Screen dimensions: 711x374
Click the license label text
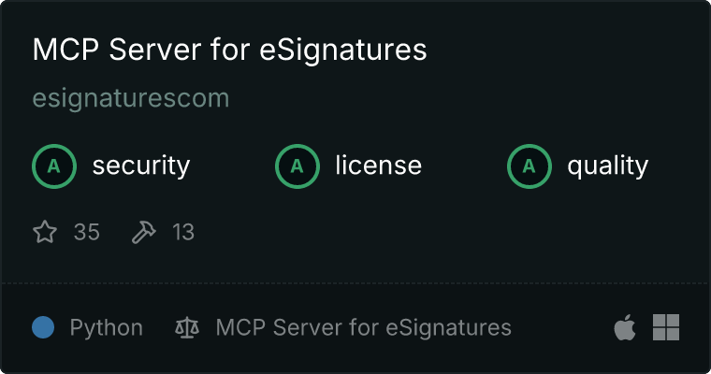tap(379, 165)
